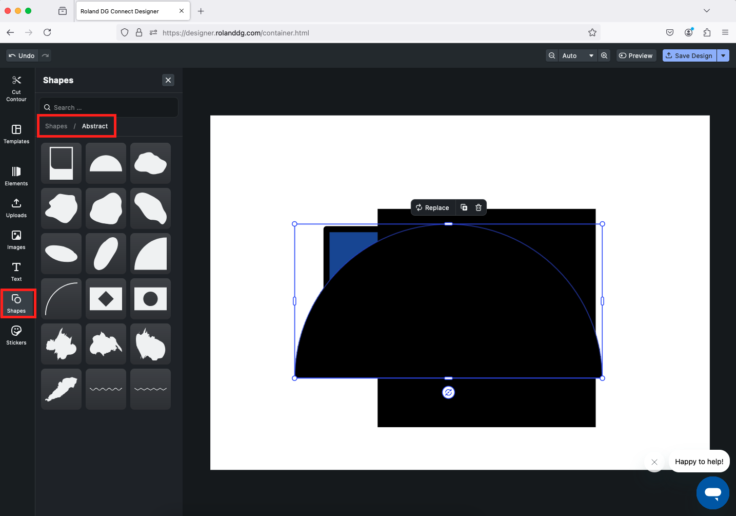
Task: Insert the thin arc line shape
Action: (61, 299)
